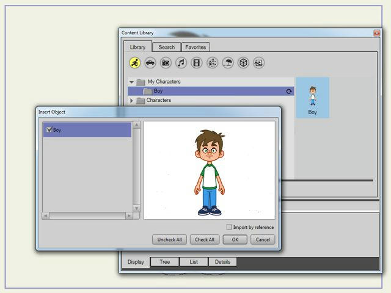Screen dimensions: 391x293
Task: Uncheck the Boy checkbox in list
Action: click(x=49, y=129)
